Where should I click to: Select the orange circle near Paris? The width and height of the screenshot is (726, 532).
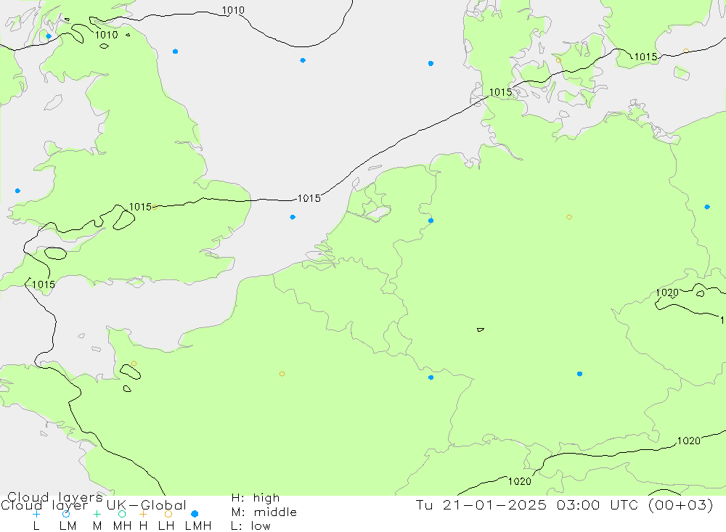[282, 374]
